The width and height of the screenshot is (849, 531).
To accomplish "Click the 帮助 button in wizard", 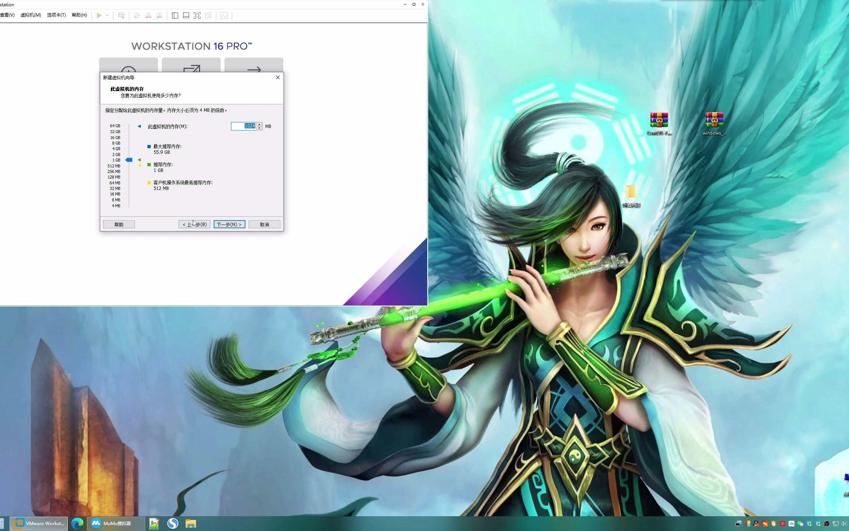I will point(119,224).
